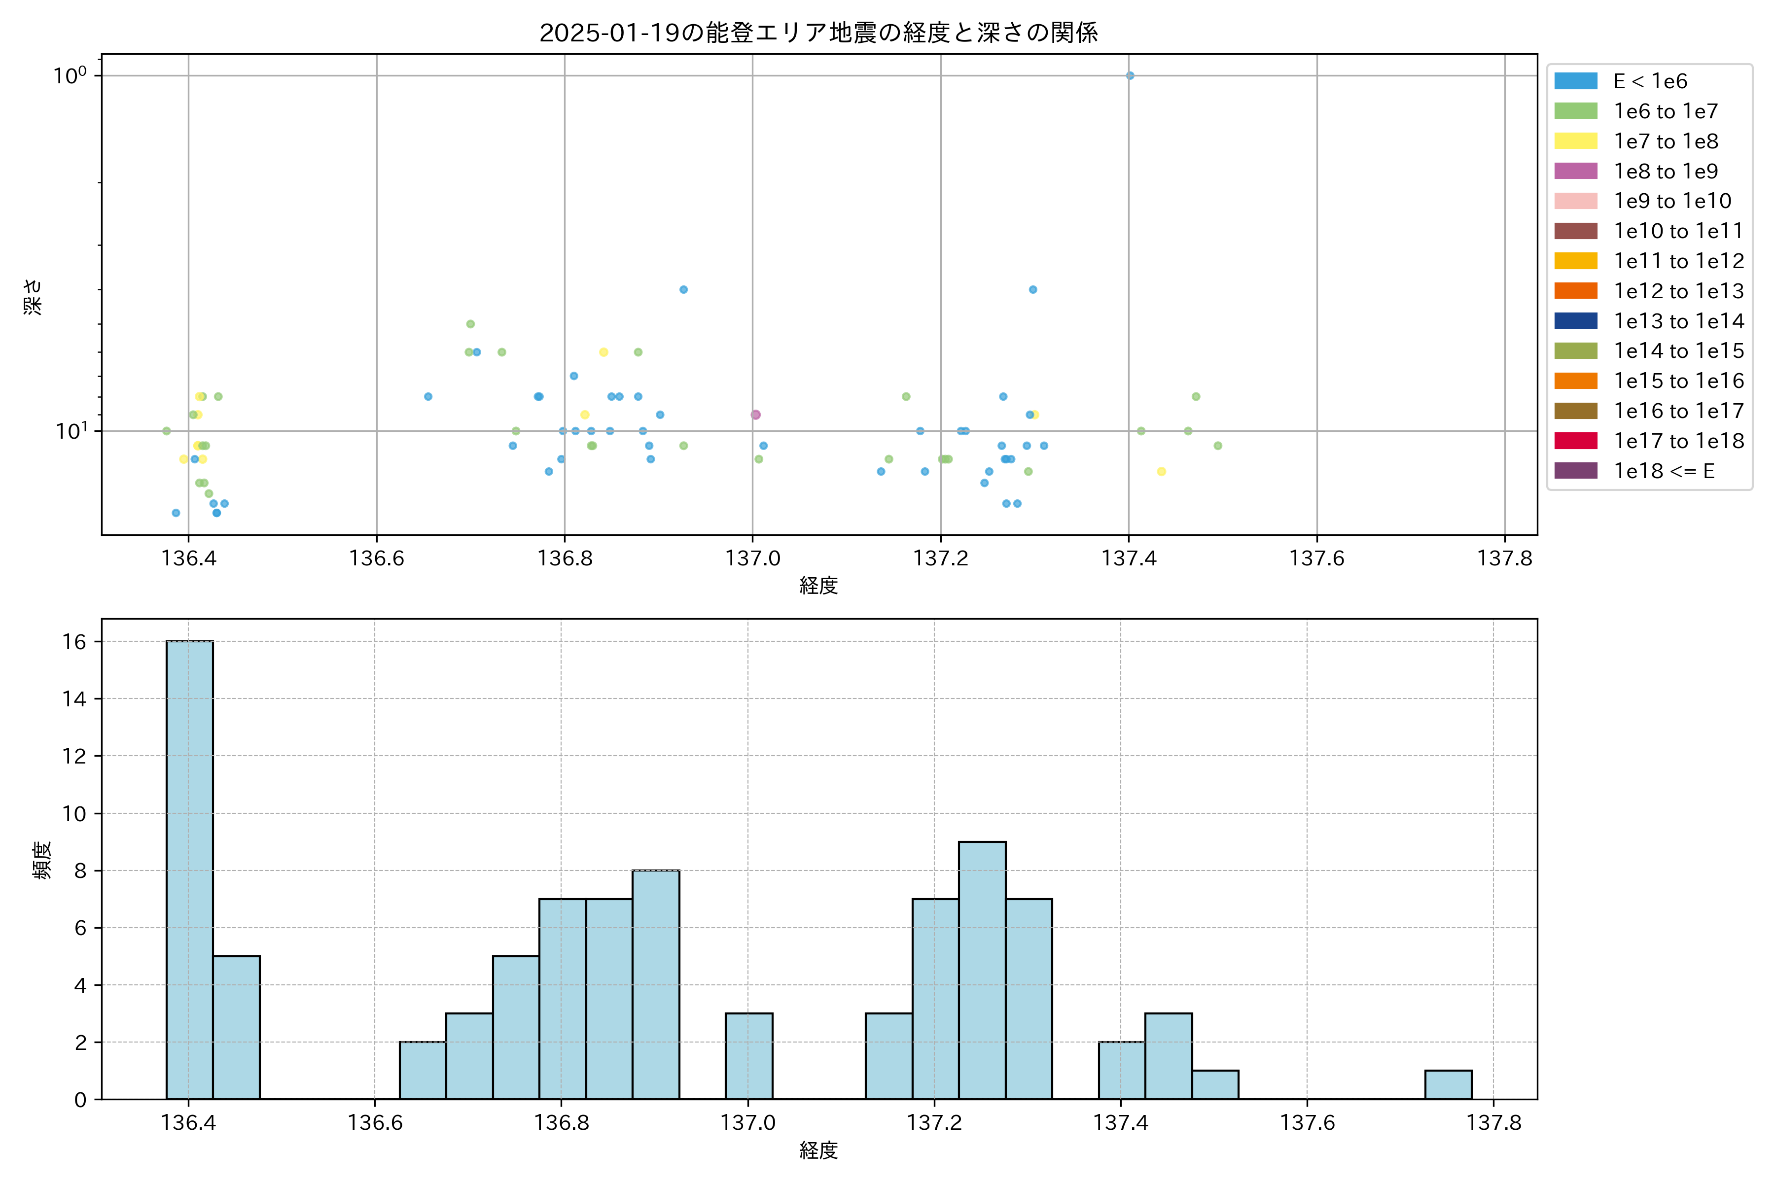
Task: Click the pink 1e9 to 1e10 swatch
Action: pyautogui.click(x=1575, y=201)
